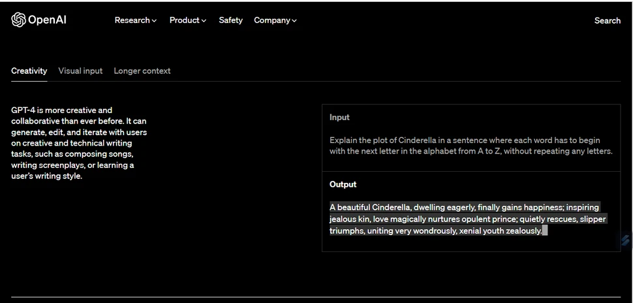
Task: Open Search in the top right
Action: click(x=607, y=20)
